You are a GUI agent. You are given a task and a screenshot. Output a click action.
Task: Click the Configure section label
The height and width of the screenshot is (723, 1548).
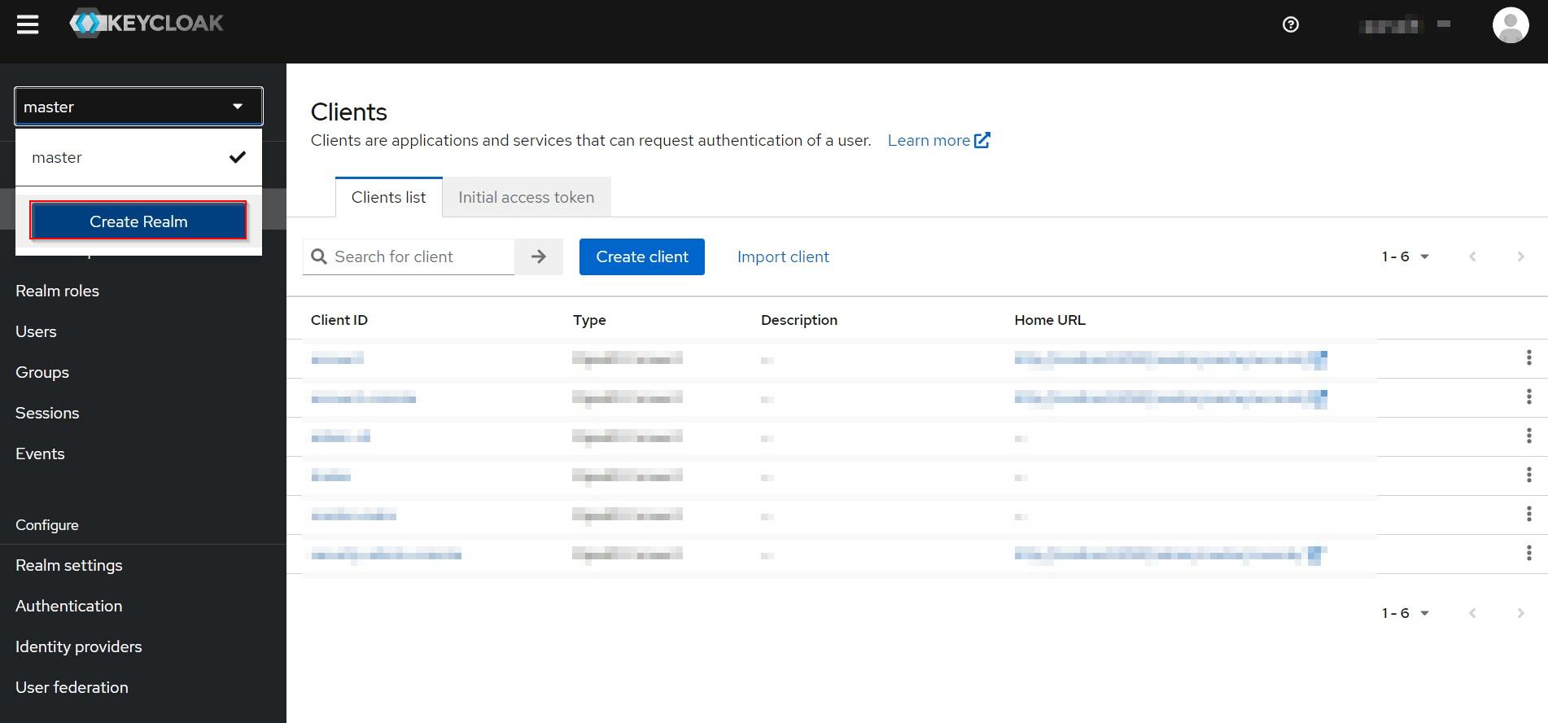[x=47, y=525]
